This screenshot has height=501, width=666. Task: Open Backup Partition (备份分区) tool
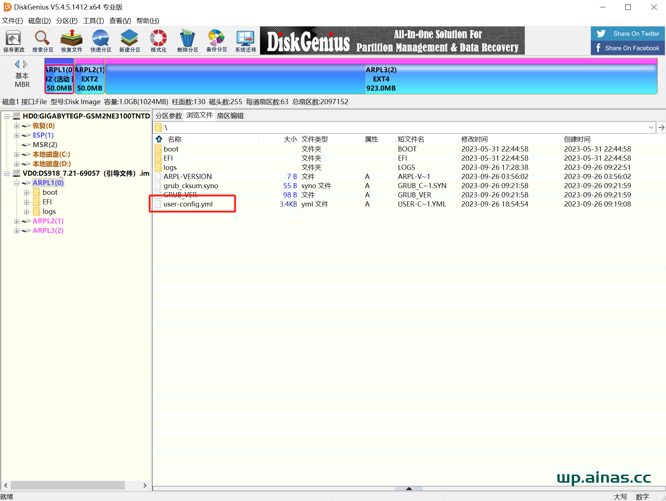216,41
